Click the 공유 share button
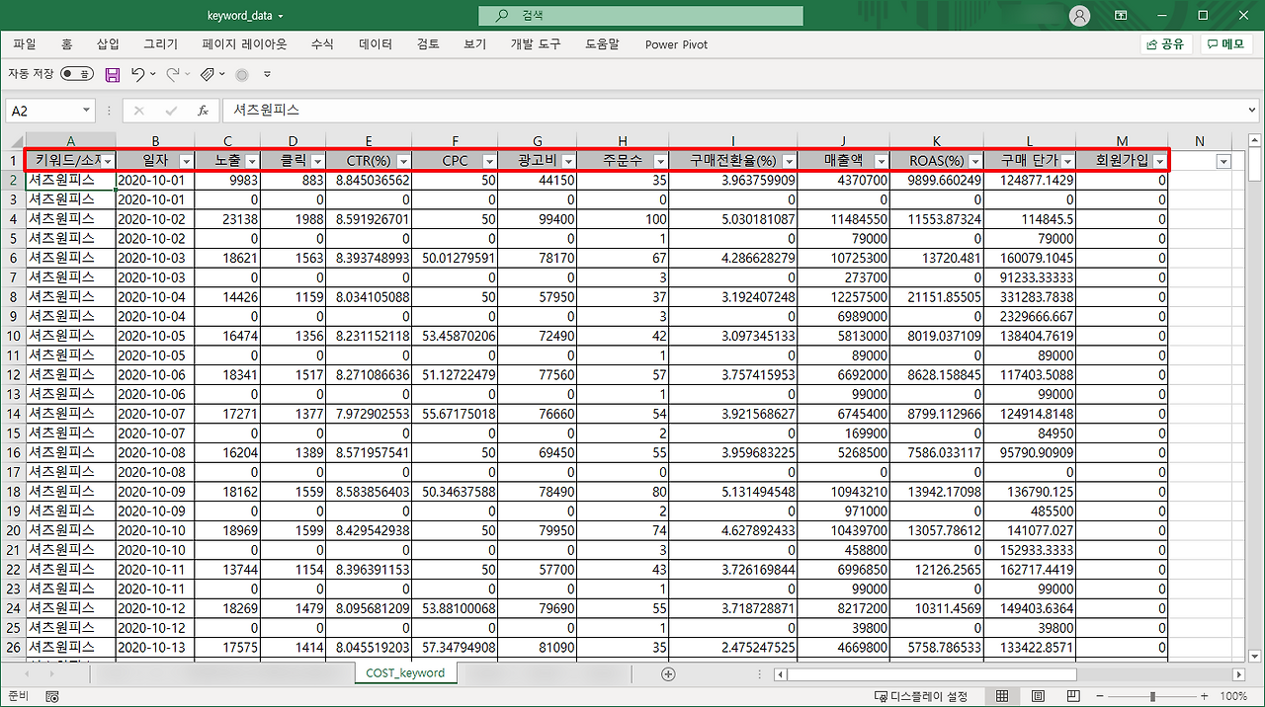1265x707 pixels. click(1166, 44)
